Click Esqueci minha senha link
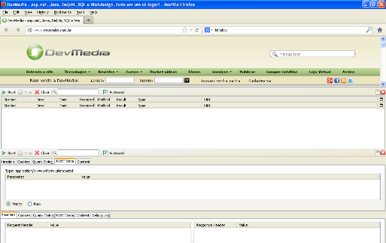This screenshot has width=386, height=243. [221, 81]
